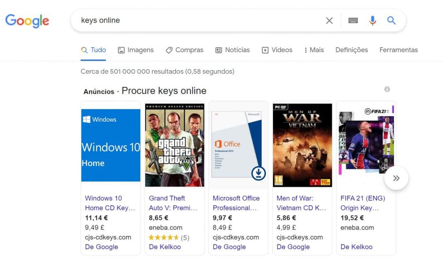Advance the ads carousel with double-arrow button

[396, 178]
